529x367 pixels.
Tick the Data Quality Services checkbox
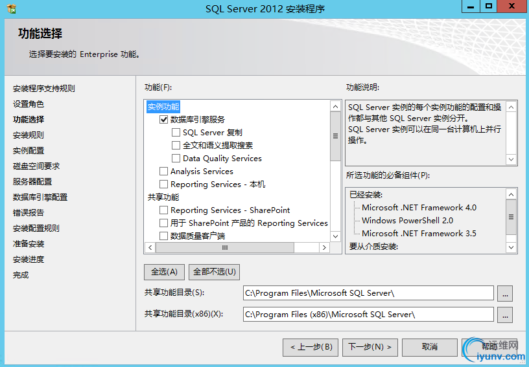click(x=176, y=158)
